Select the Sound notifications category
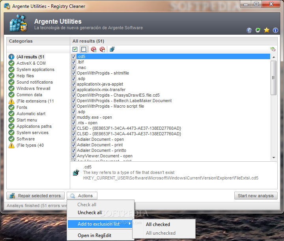The width and height of the screenshot is (284, 241). tap(35, 82)
